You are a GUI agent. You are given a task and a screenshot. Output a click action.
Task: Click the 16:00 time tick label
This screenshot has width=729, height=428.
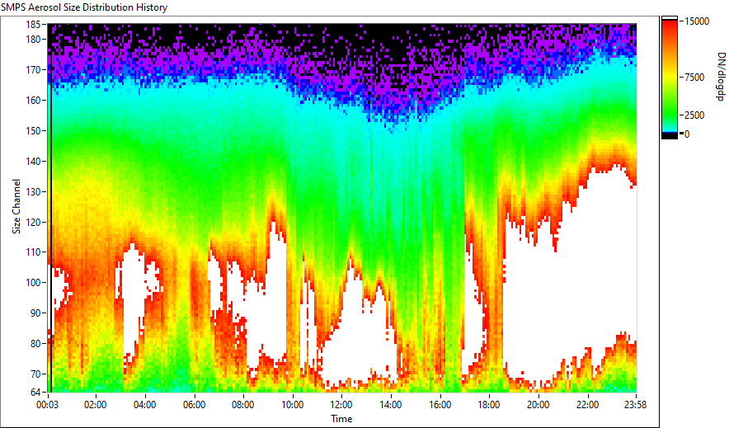point(440,405)
